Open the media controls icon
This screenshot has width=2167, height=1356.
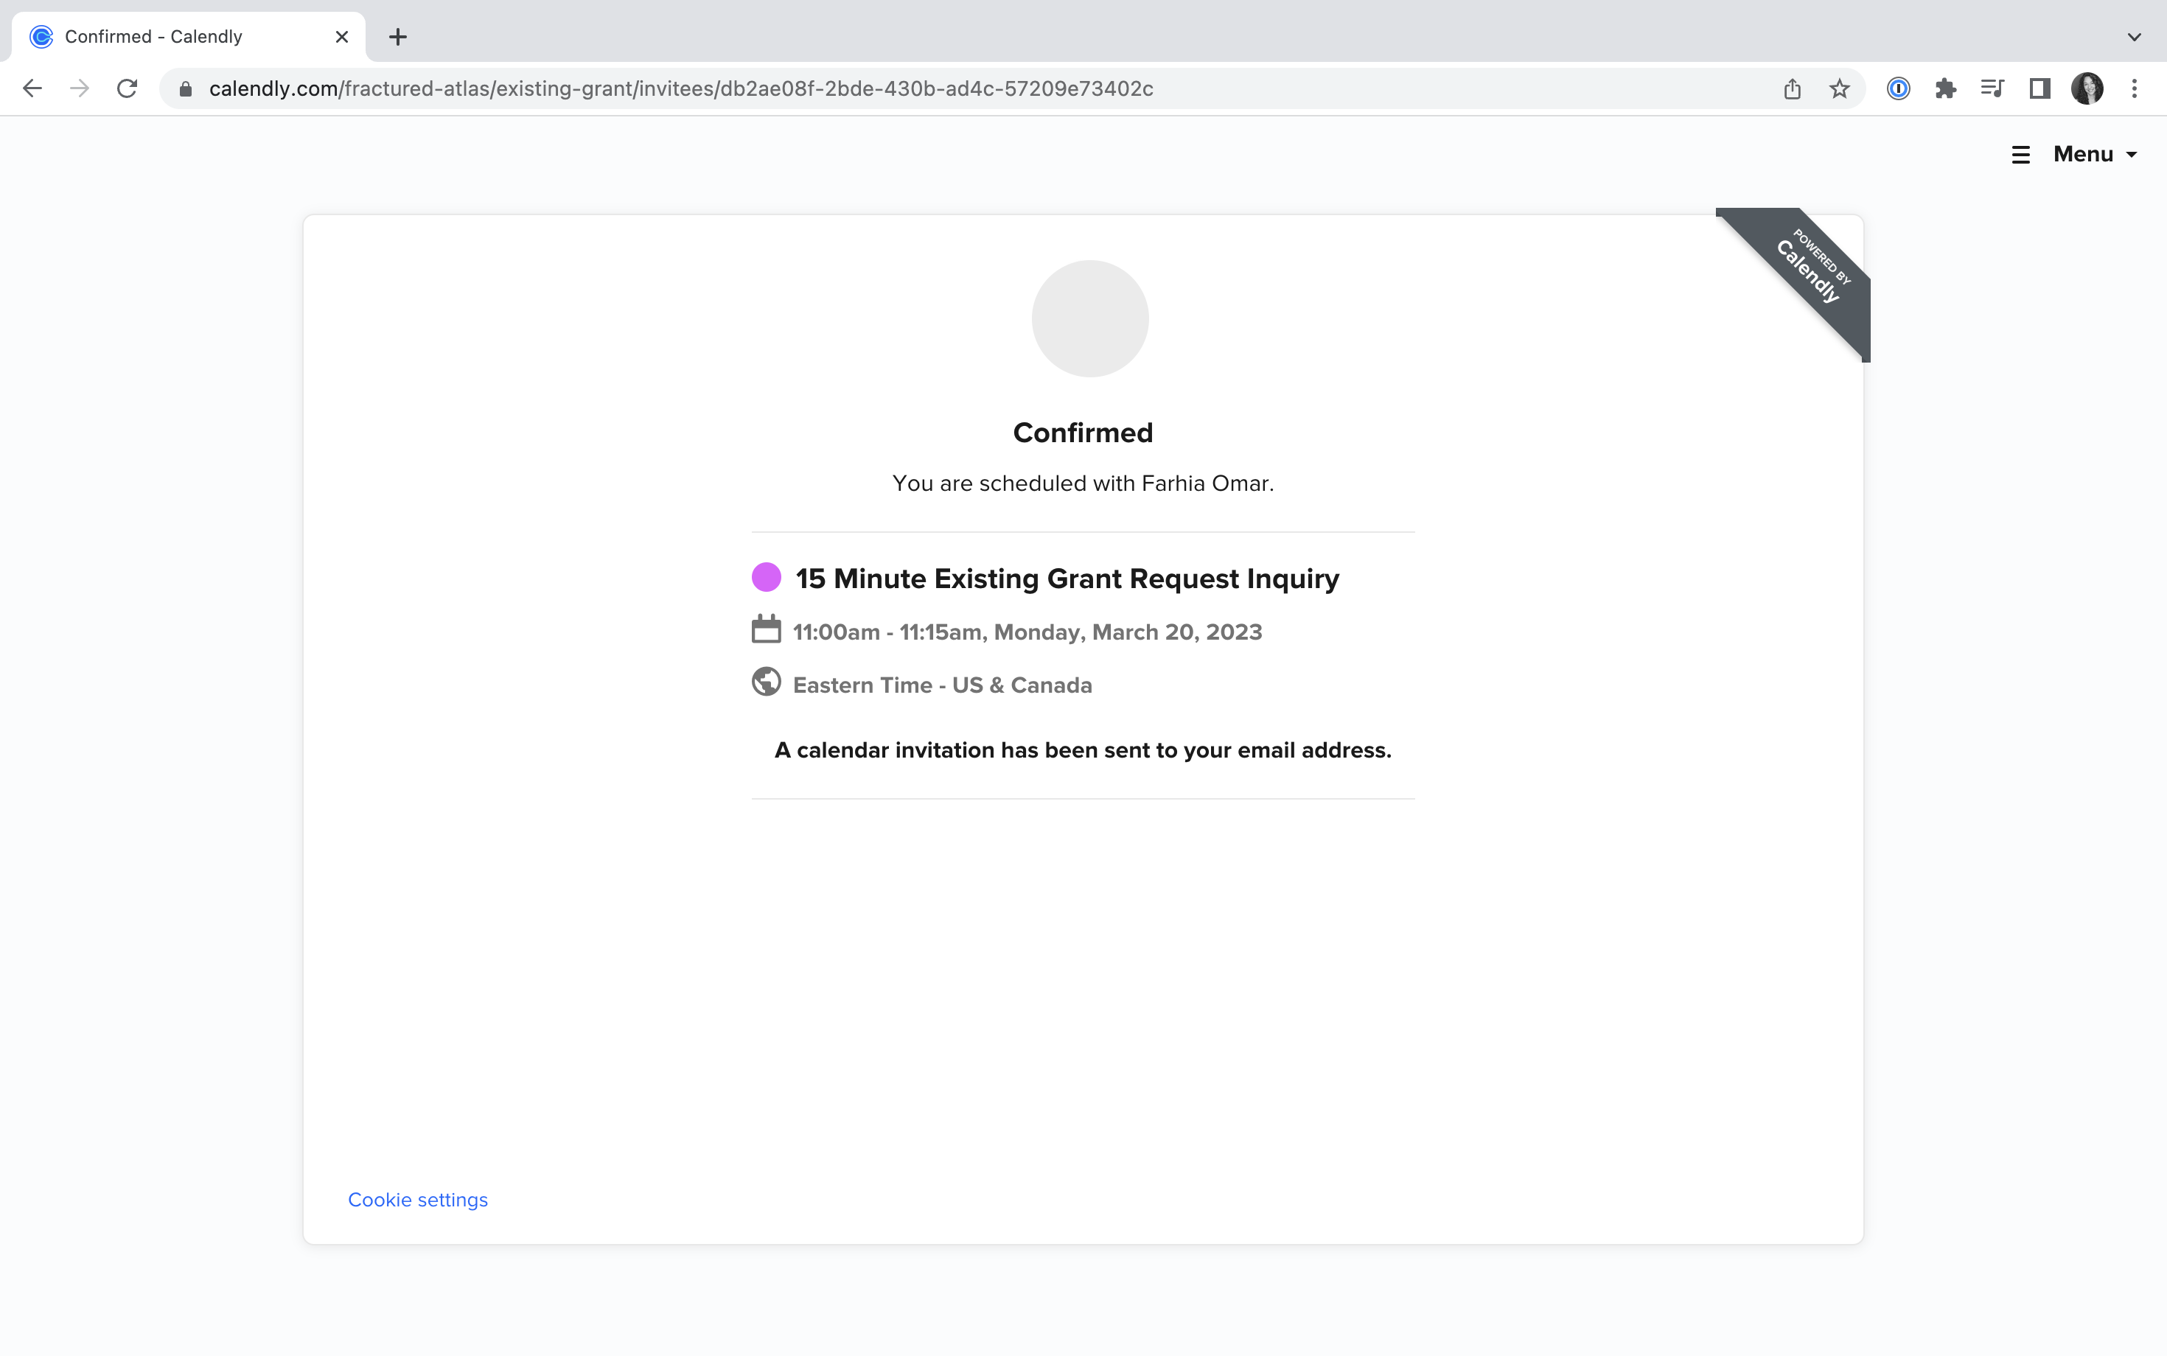pyautogui.click(x=1992, y=88)
